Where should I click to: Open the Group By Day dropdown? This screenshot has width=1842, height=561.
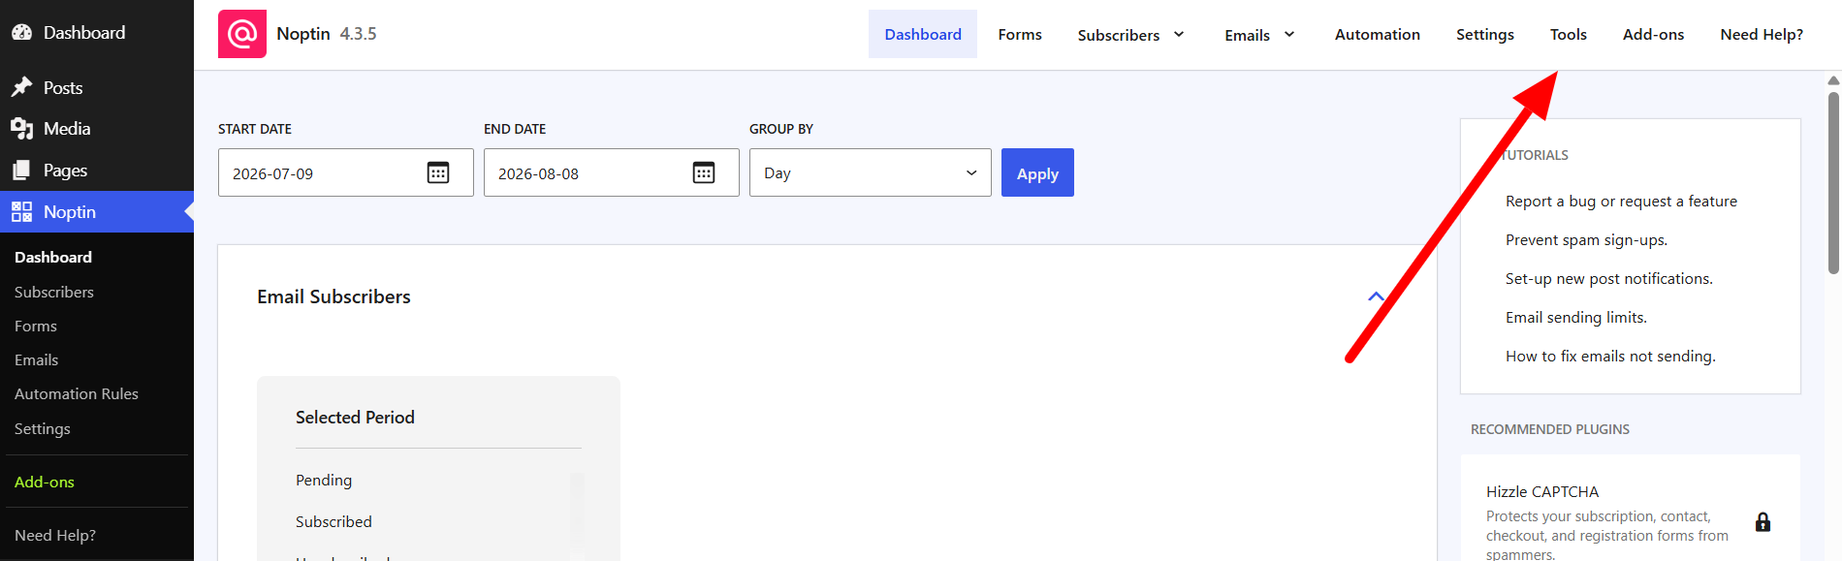871,172
